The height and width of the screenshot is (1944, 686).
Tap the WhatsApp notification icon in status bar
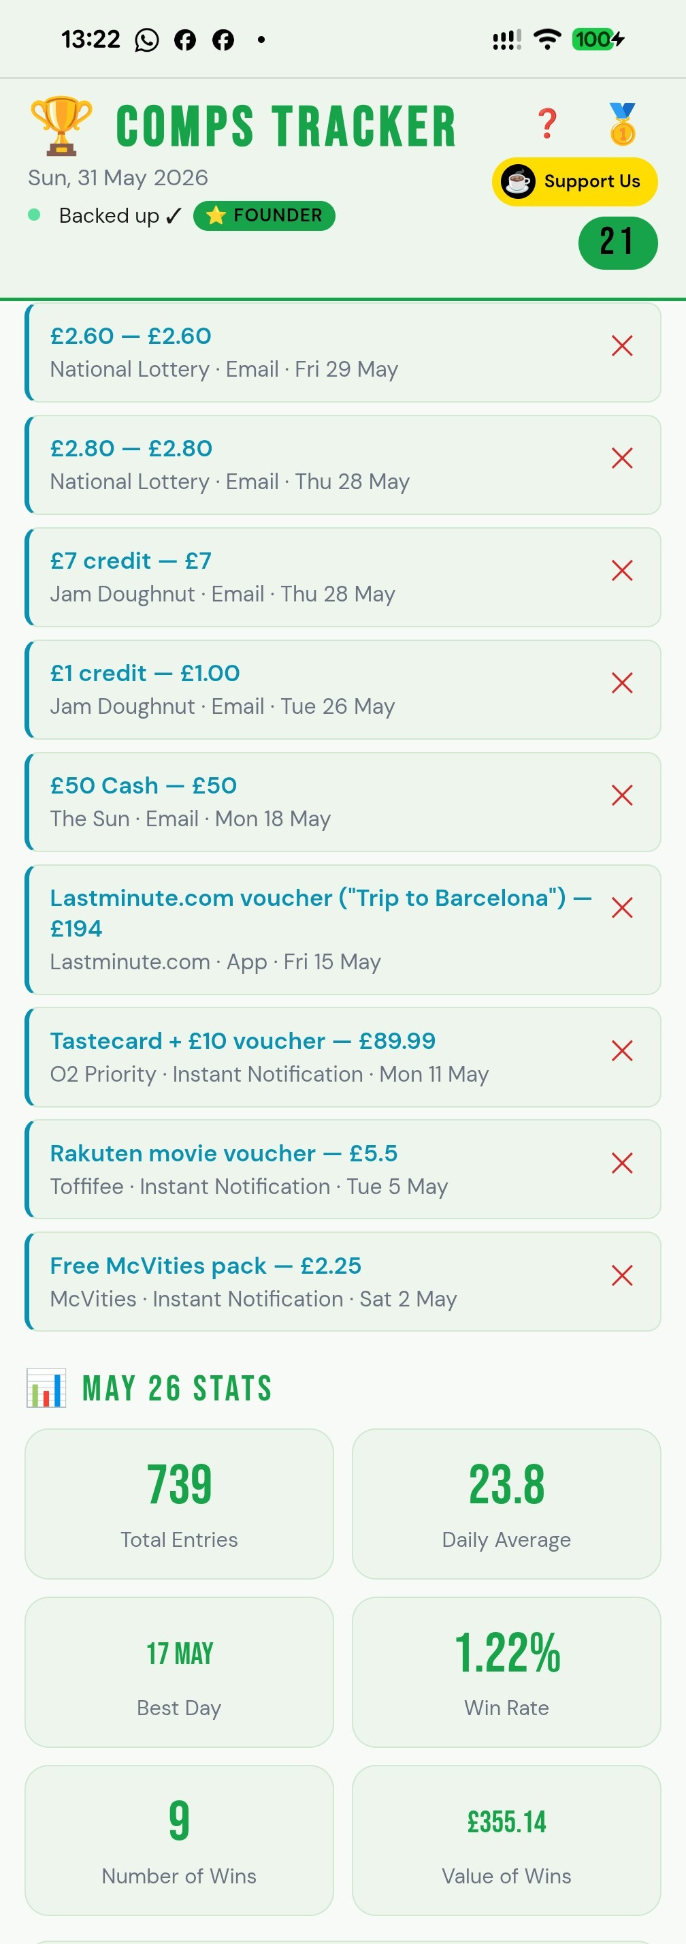point(147,40)
